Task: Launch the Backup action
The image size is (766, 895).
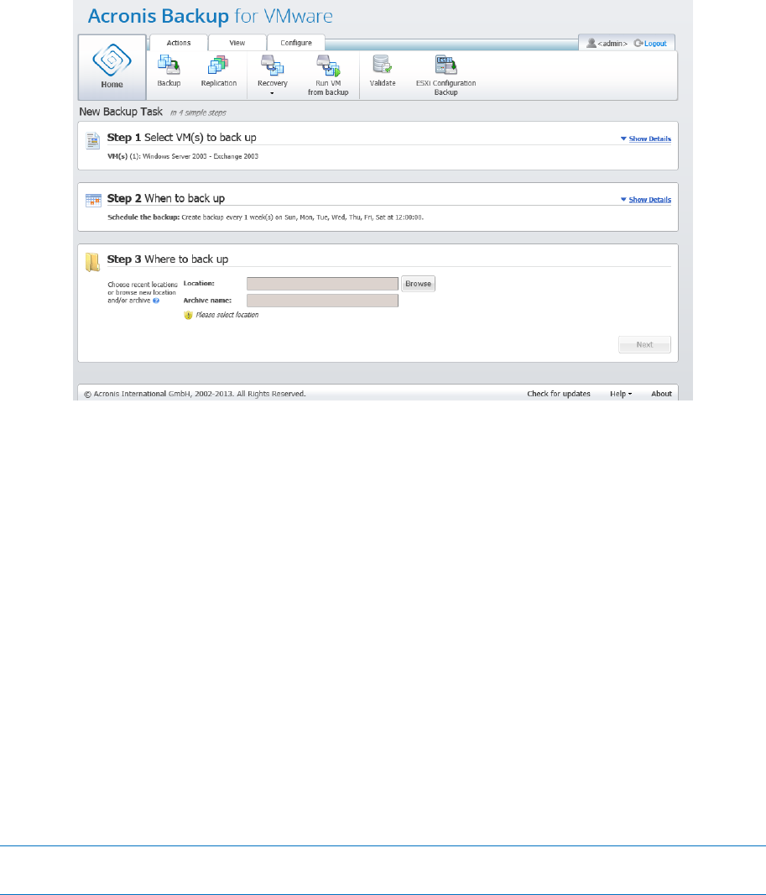Action: (169, 71)
